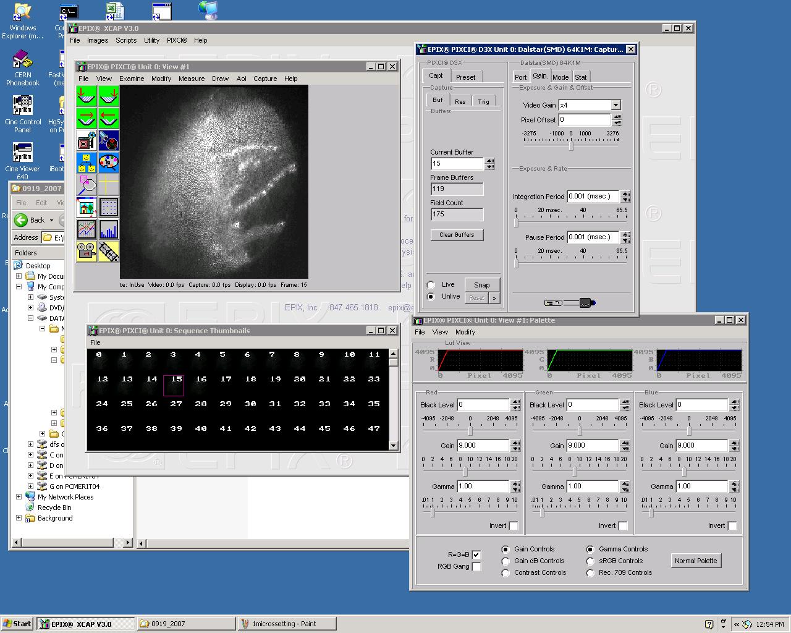Viewport: 791px width, 633px height.
Task: Toggle the R=G=B checkbox
Action: pyautogui.click(x=476, y=554)
